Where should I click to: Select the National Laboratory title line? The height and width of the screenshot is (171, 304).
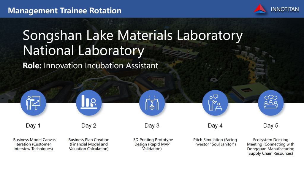coord(83,50)
